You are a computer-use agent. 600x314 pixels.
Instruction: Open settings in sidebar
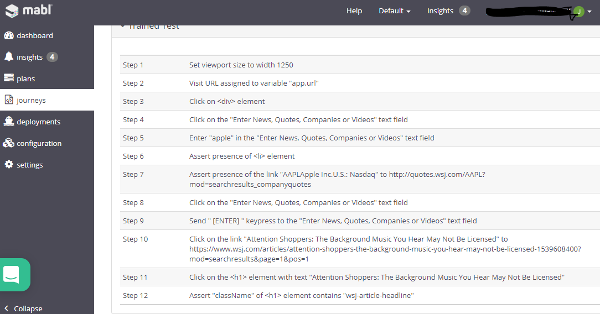click(29, 165)
